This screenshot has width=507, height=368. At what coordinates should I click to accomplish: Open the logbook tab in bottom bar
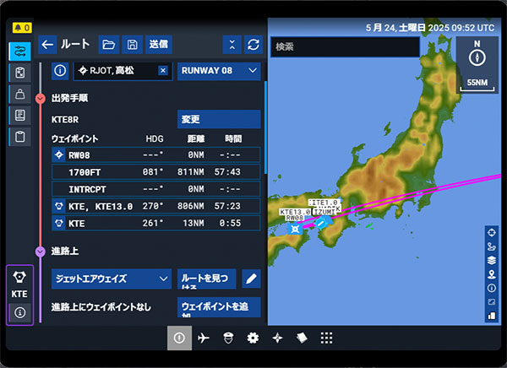tap(302, 338)
